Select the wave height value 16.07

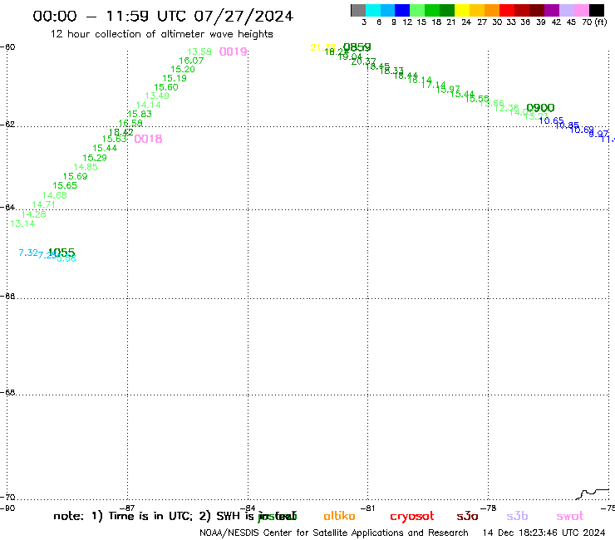pos(191,61)
